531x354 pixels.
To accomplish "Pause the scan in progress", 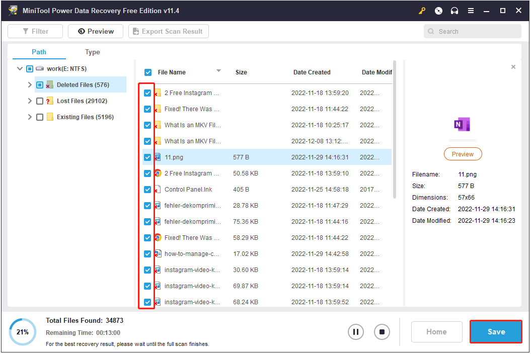I will (x=355, y=332).
